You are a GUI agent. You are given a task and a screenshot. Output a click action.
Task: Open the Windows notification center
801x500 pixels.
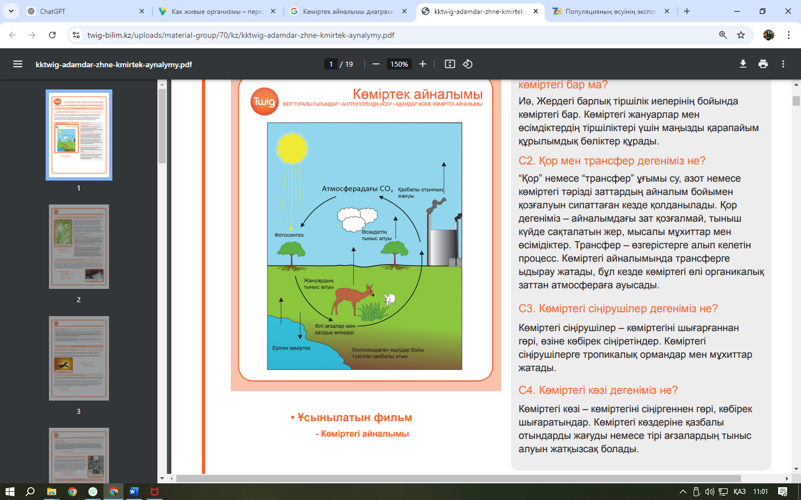(783, 492)
